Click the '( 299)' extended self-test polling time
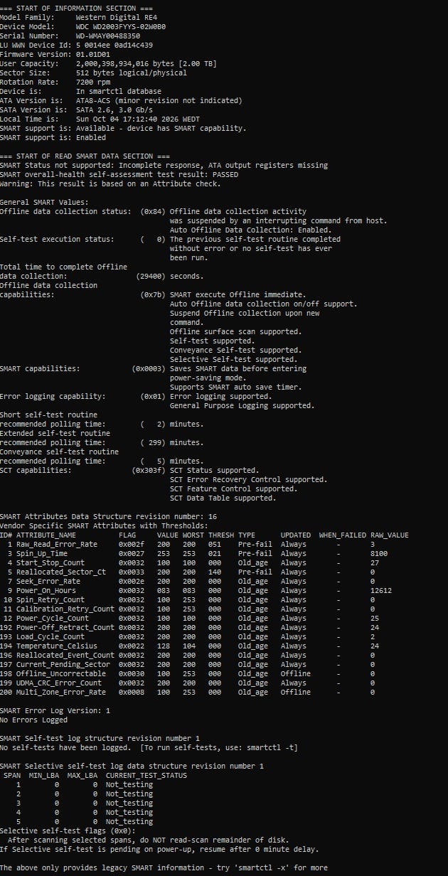Viewport: 448px width, 876px height. point(153,442)
